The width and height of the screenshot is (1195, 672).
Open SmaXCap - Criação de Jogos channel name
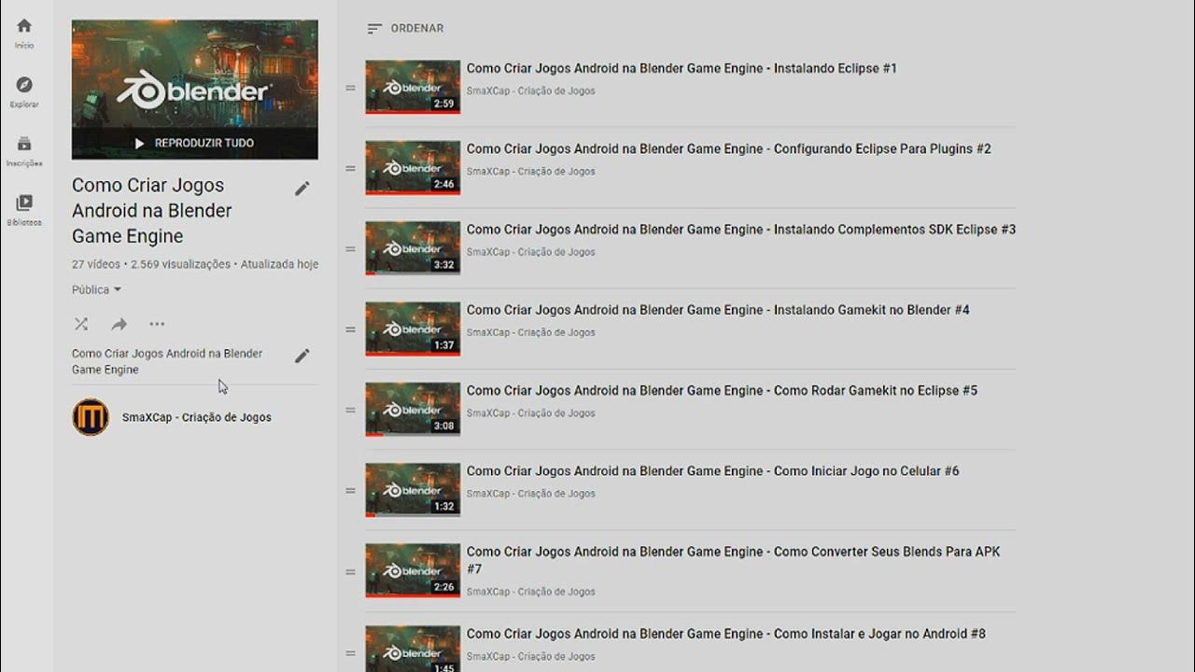pyautogui.click(x=197, y=417)
